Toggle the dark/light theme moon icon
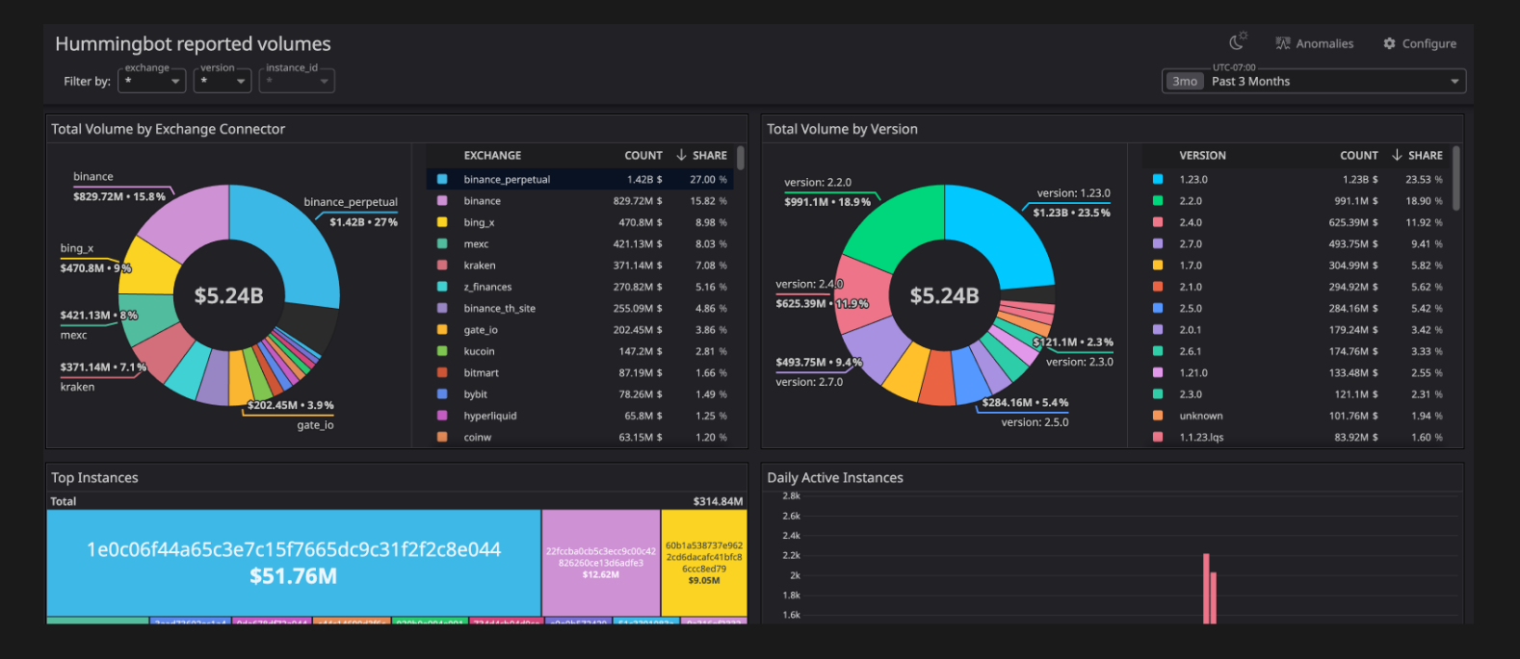Viewport: 1520px width, 659px height. click(x=1237, y=41)
